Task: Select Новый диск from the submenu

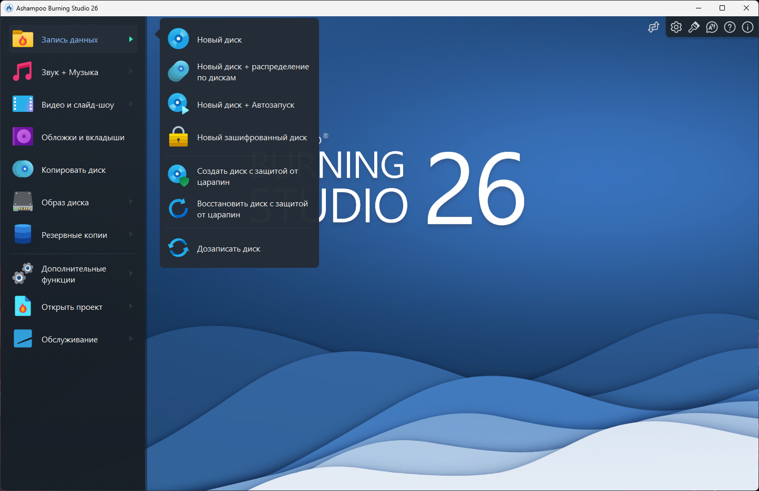Action: tap(219, 40)
